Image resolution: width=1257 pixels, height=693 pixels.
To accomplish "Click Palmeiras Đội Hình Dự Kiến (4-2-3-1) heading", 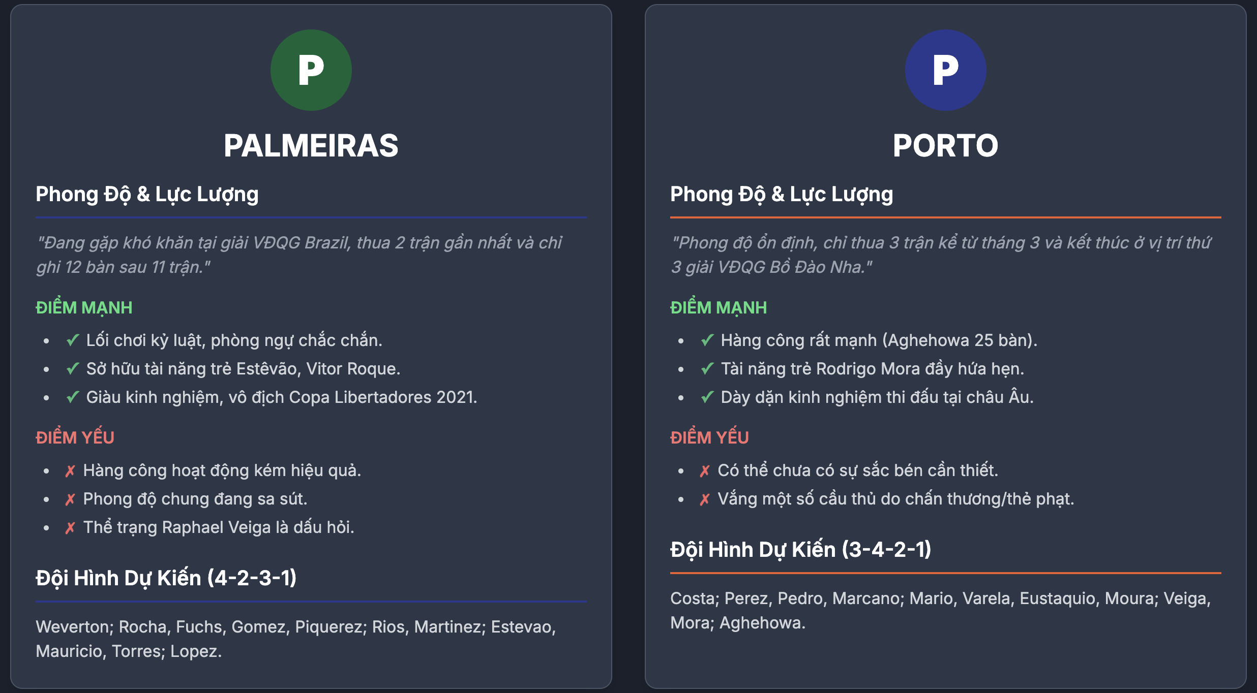I will coord(166,578).
